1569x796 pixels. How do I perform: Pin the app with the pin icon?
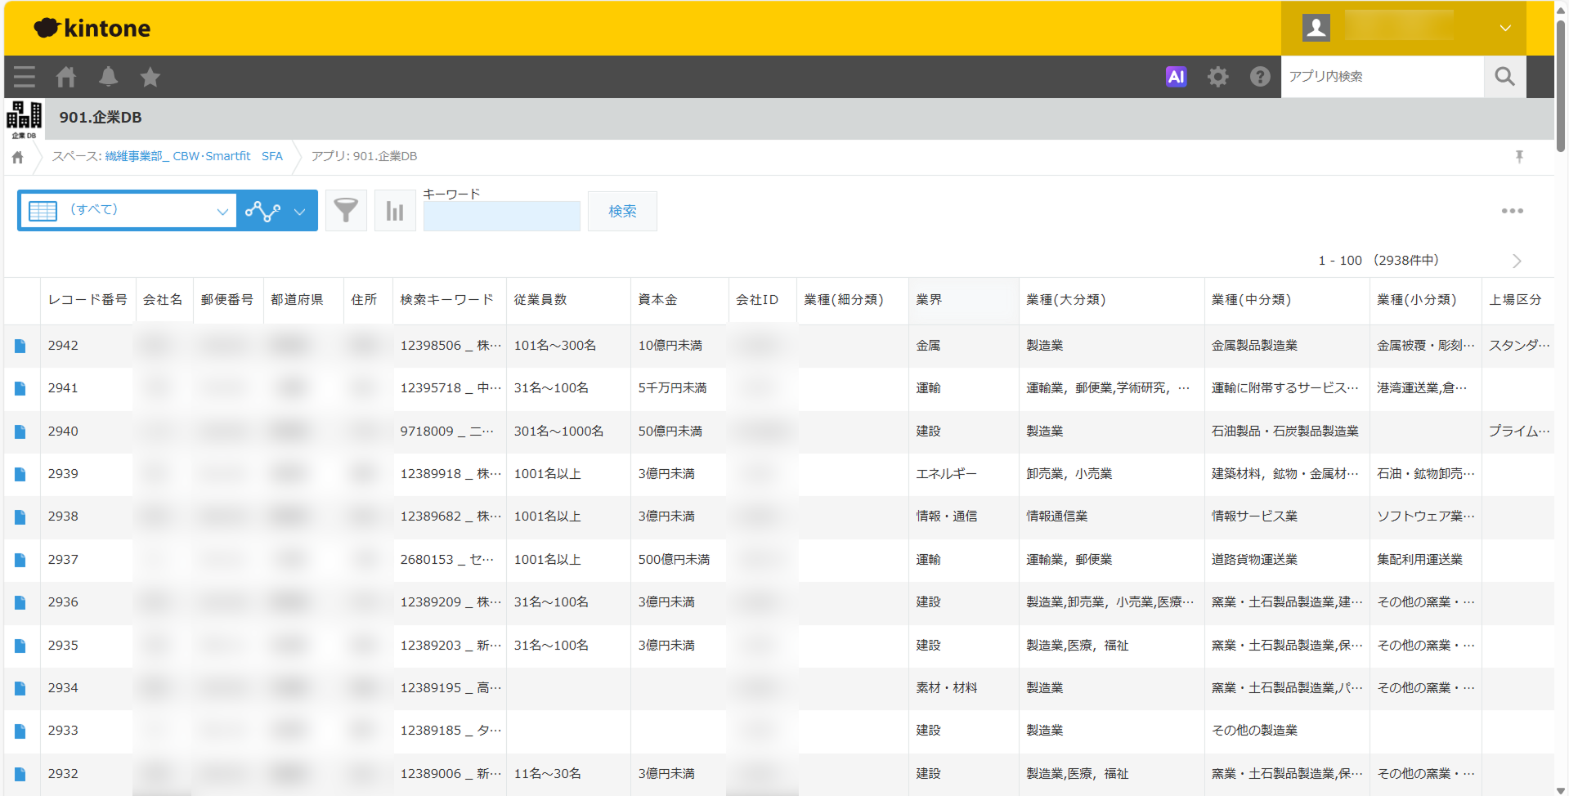(1519, 157)
